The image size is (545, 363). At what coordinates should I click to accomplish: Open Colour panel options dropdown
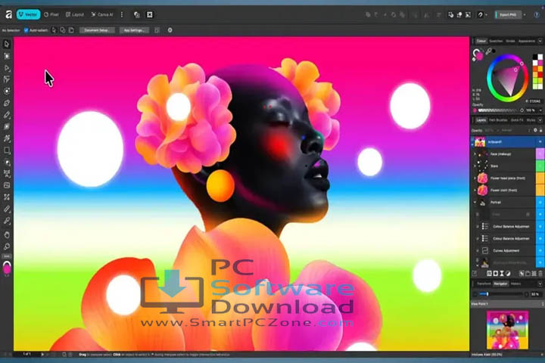[540, 41]
